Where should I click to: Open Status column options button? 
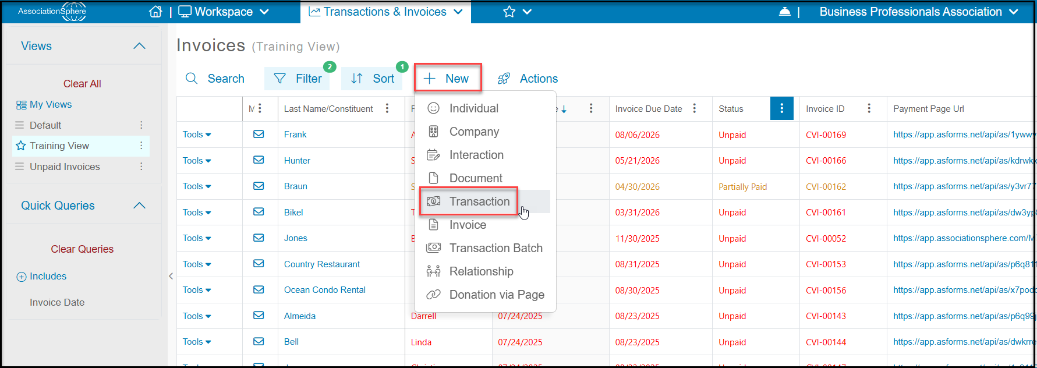pyautogui.click(x=781, y=108)
